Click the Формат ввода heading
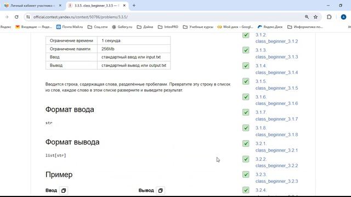Image resolution: width=351 pixels, height=197 pixels. point(70,109)
